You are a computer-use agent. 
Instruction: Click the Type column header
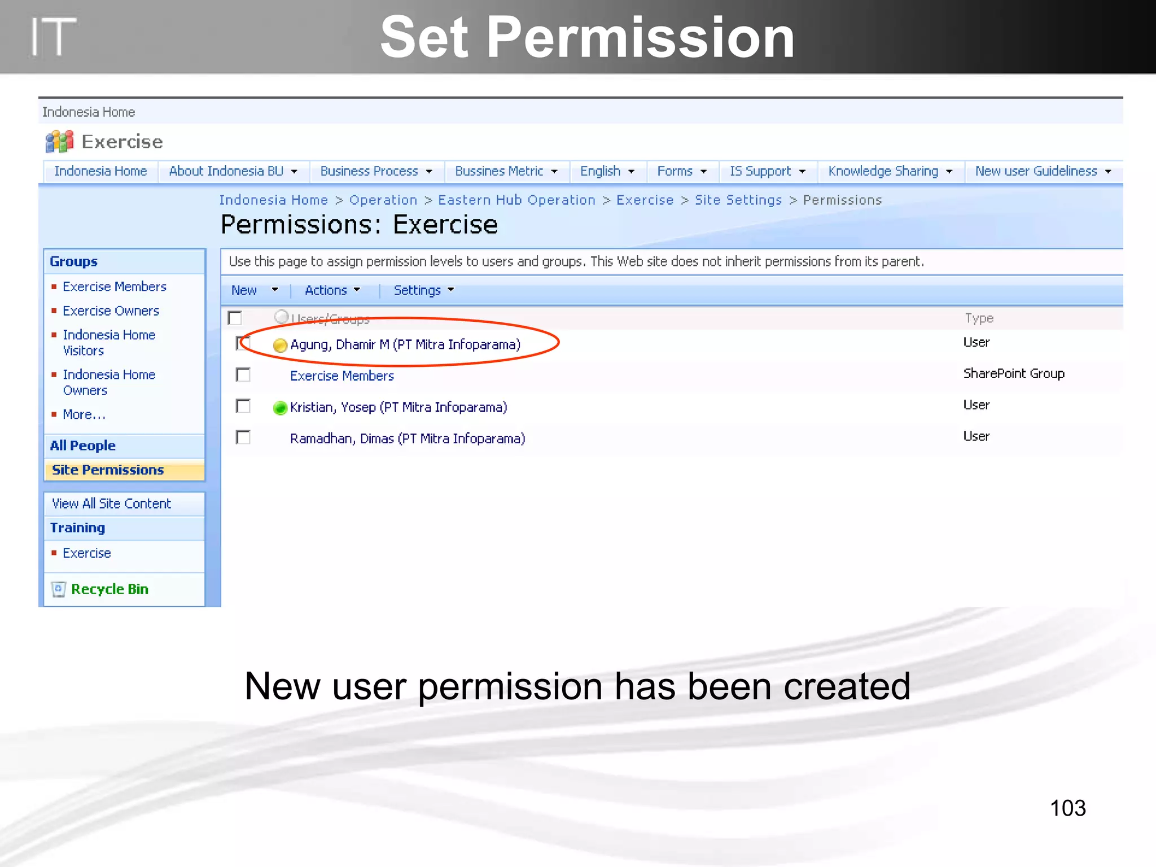pyautogui.click(x=979, y=318)
